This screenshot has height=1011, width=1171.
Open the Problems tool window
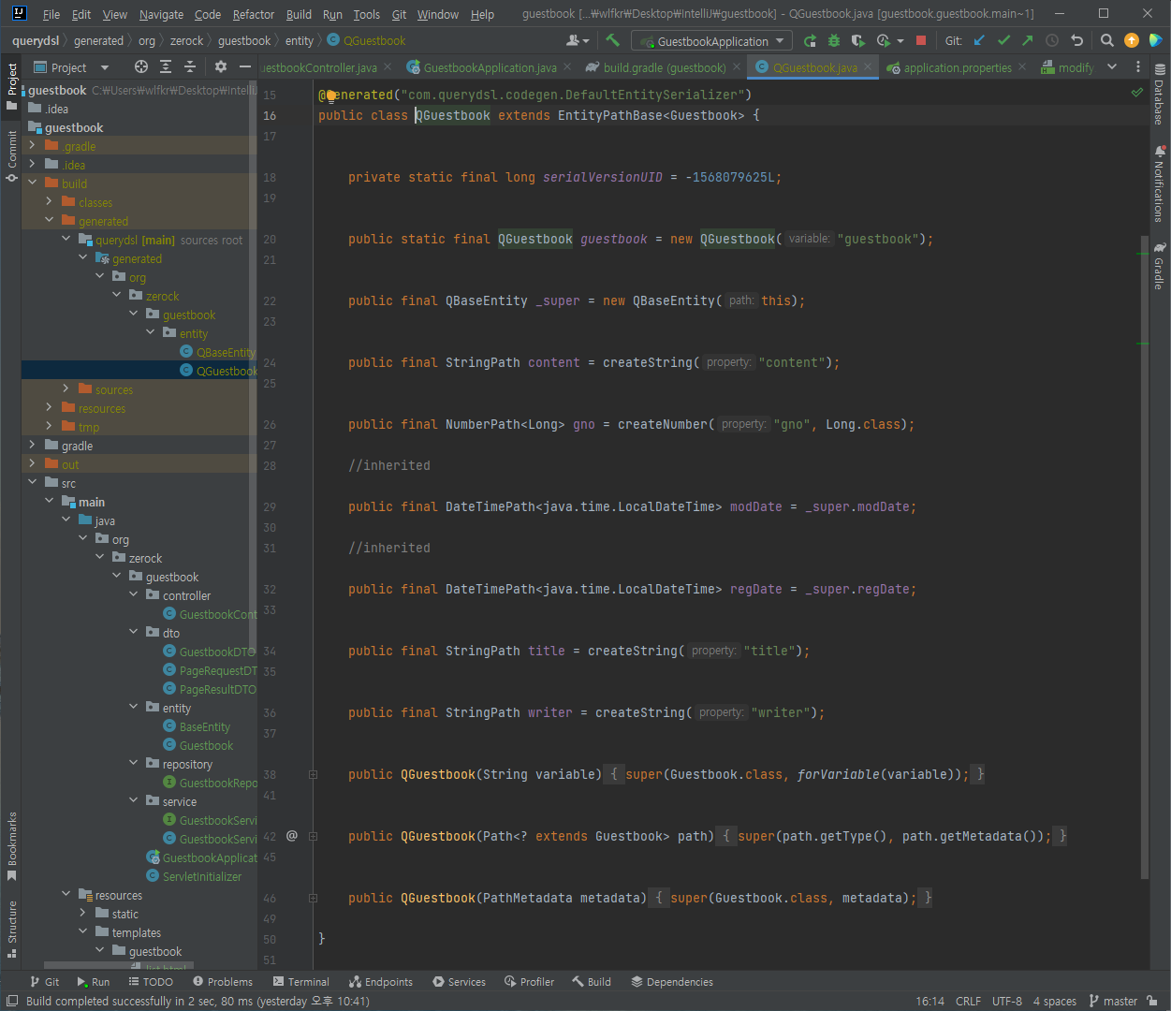tap(223, 982)
